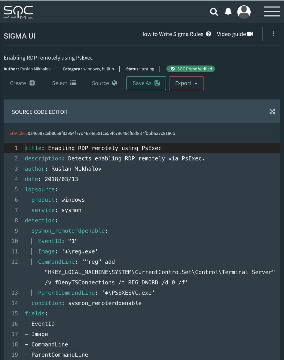The height and width of the screenshot is (360, 284).
Task: Click the plus icon beside Create
Action: pyautogui.click(x=32, y=83)
